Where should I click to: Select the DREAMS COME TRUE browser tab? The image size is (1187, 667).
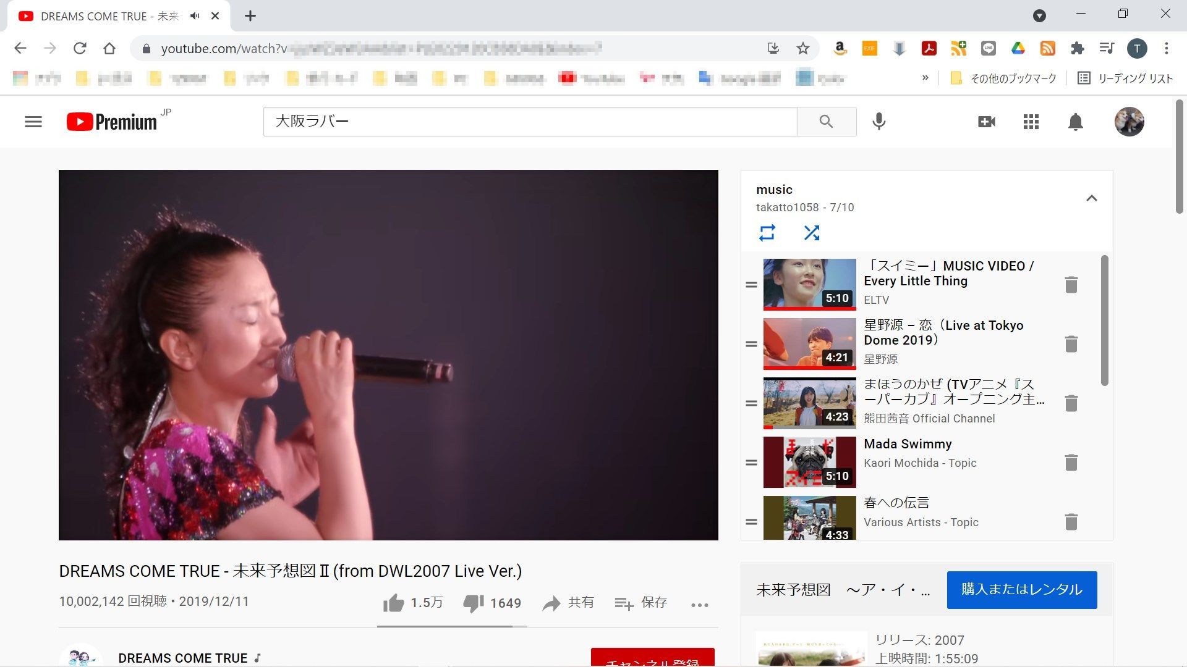pos(117,16)
